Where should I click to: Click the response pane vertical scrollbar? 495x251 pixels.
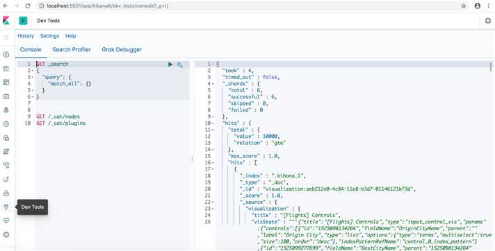pos(491,67)
